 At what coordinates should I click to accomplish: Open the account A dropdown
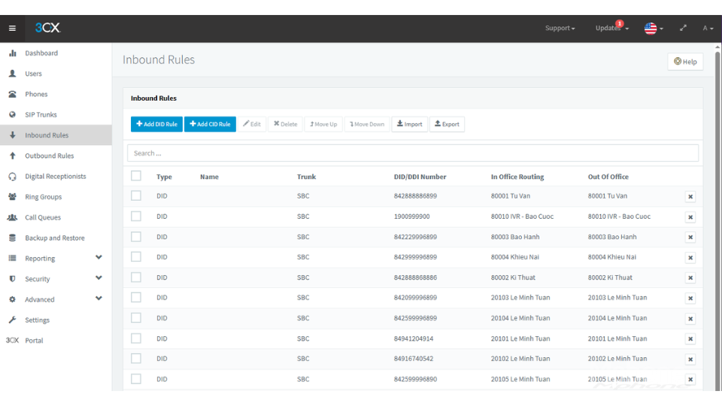click(x=708, y=28)
